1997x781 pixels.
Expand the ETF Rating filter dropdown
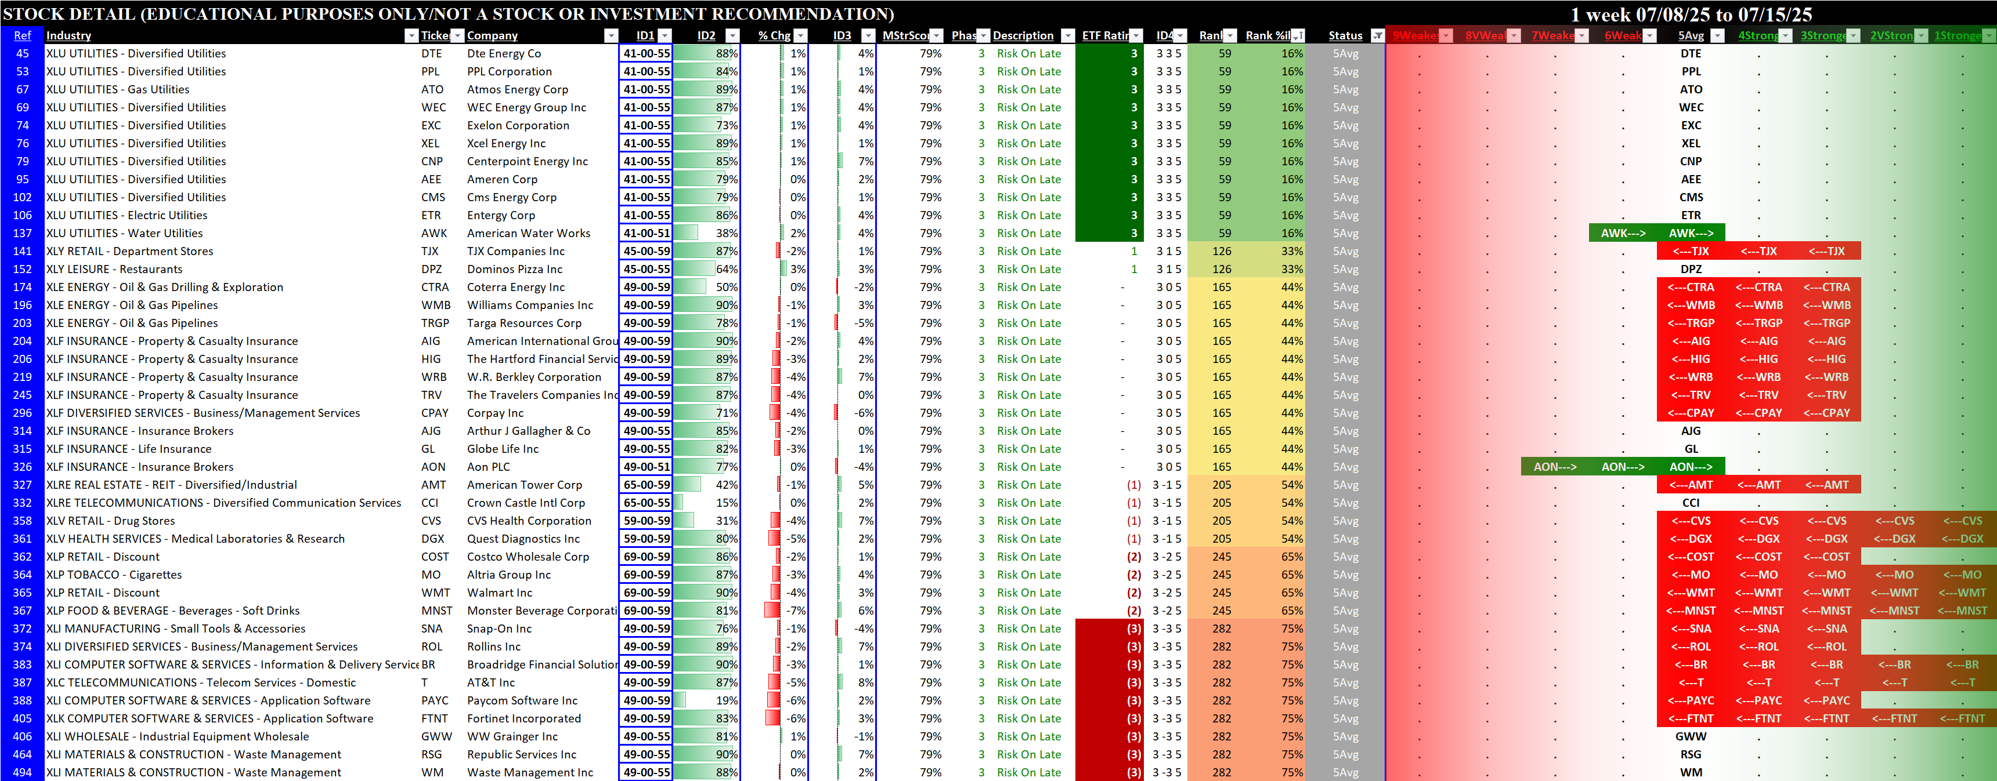click(1136, 35)
